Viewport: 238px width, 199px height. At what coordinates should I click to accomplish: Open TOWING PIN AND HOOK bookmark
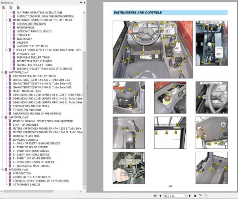pos(27,110)
